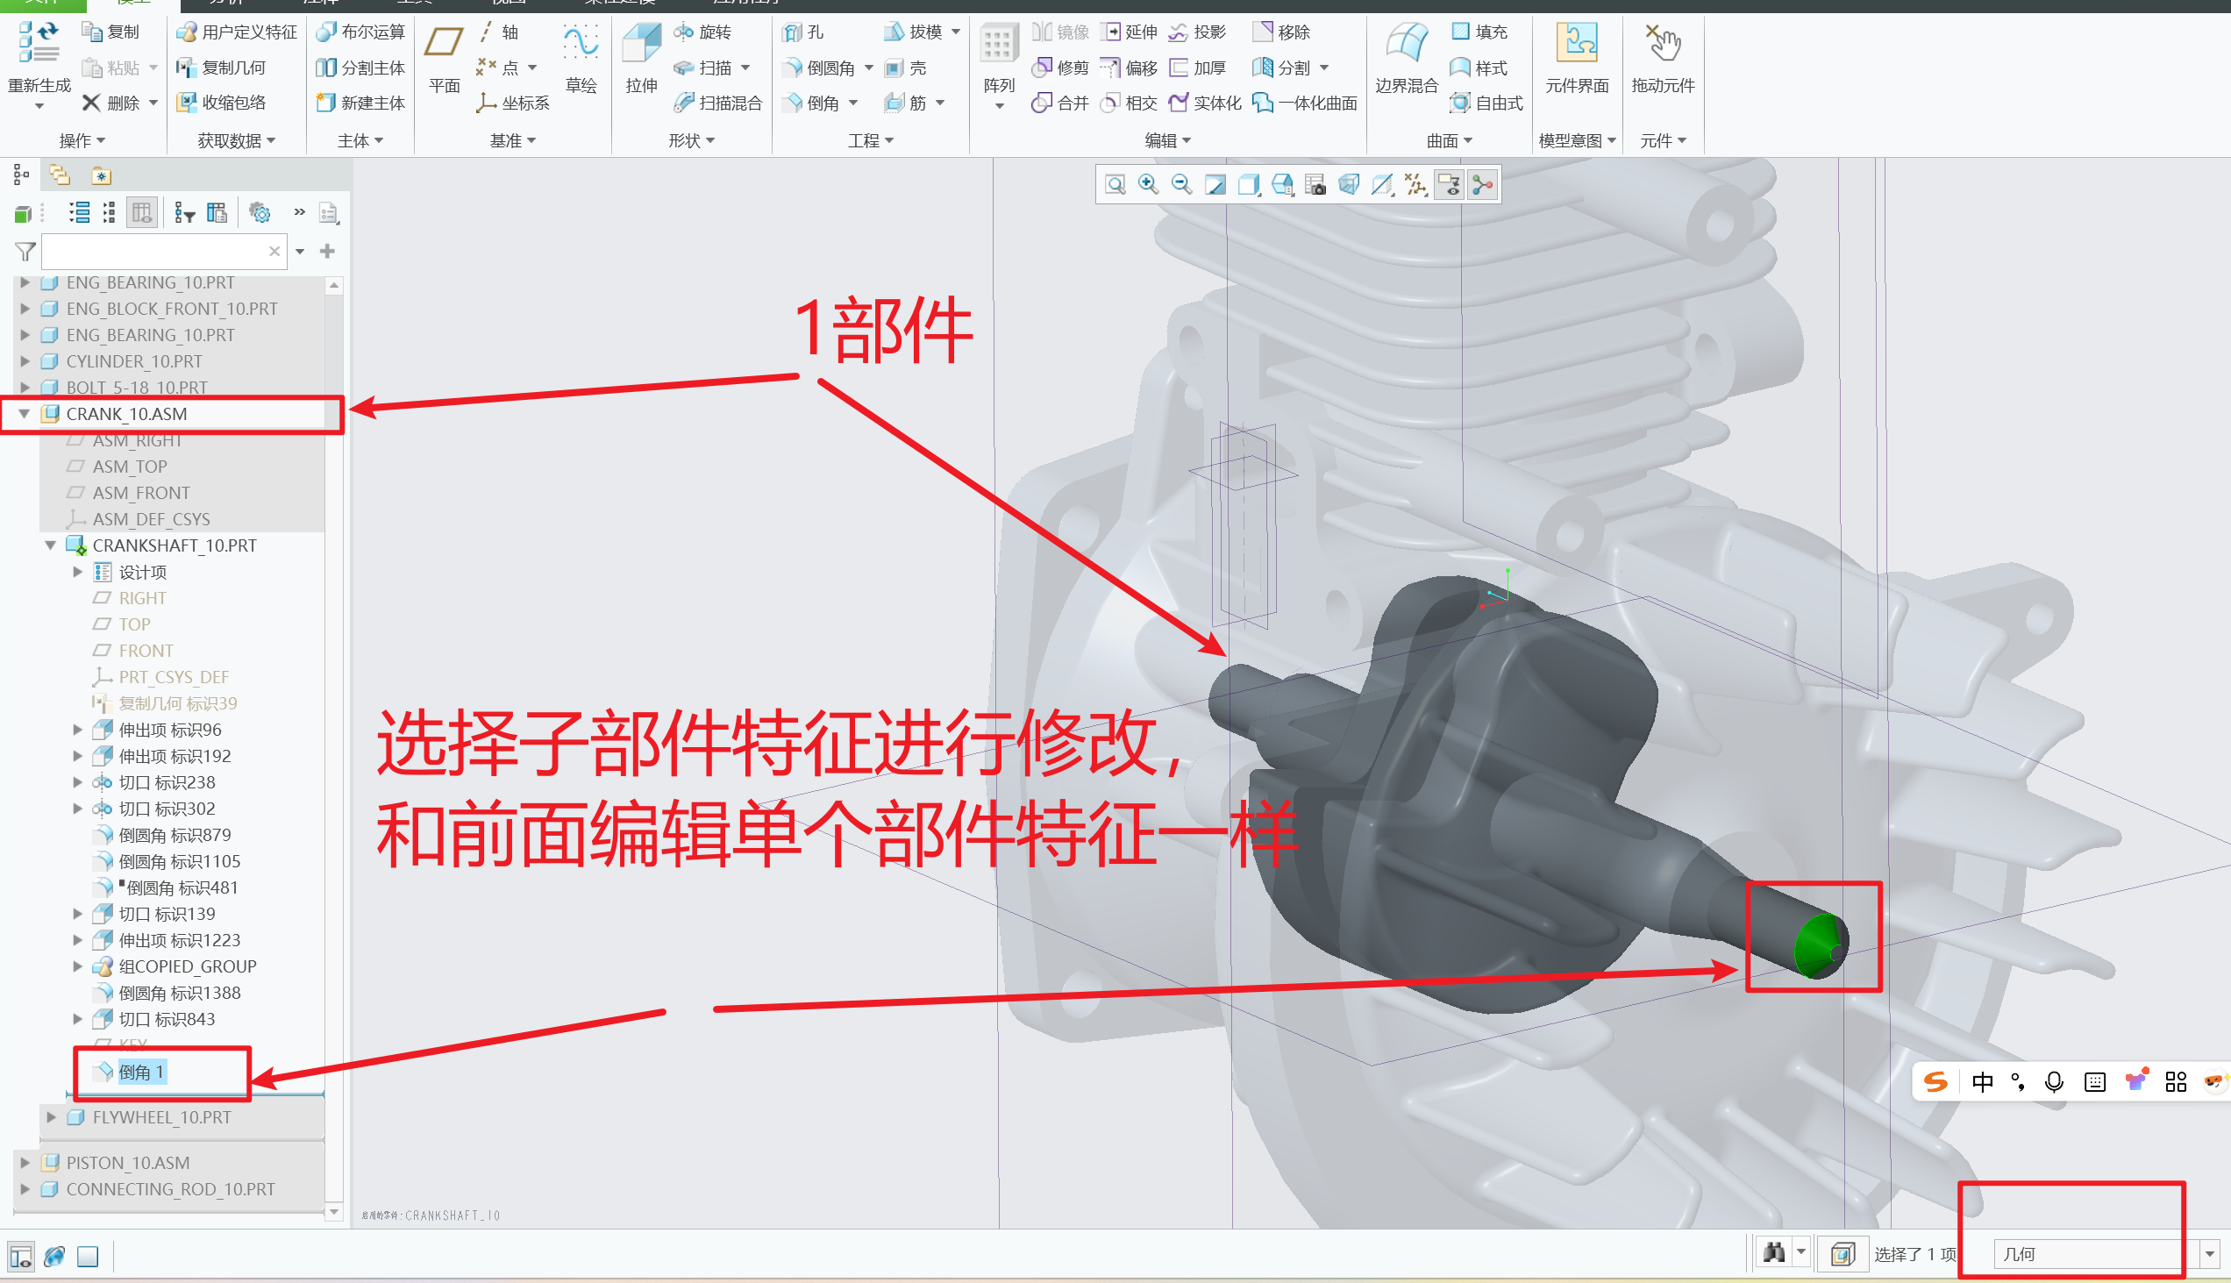
Task: Open the 工程 group menu
Action: click(870, 140)
